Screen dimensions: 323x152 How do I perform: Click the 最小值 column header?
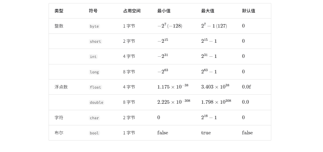coord(164,11)
